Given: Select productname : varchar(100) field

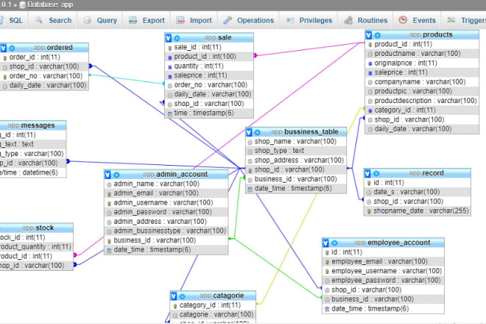Looking at the screenshot, I should tap(422, 54).
